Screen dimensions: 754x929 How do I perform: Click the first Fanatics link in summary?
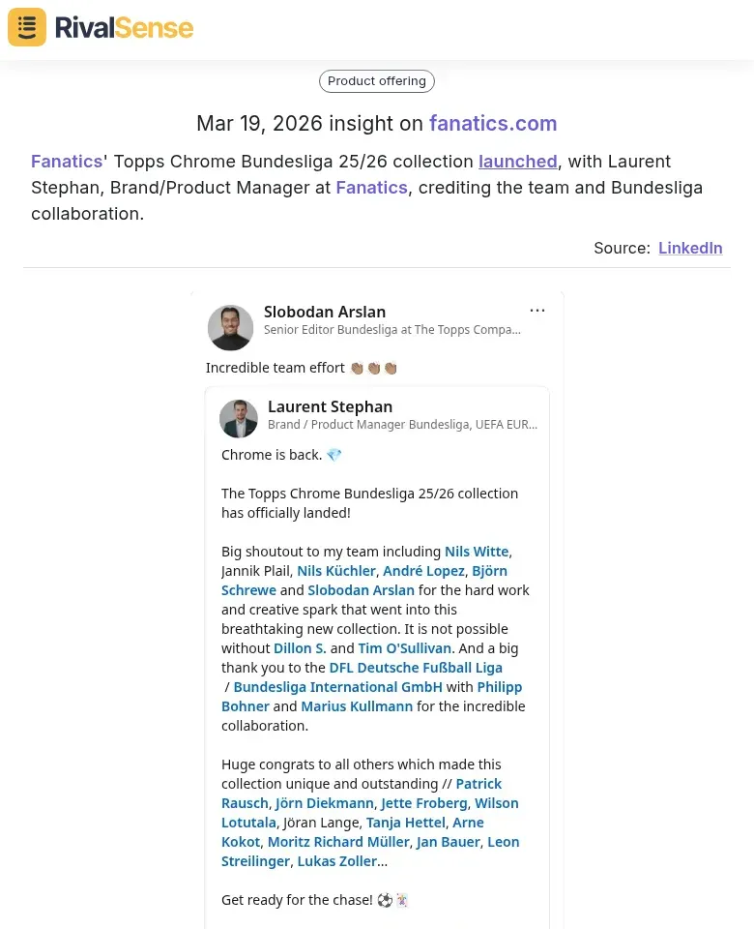[x=67, y=162]
